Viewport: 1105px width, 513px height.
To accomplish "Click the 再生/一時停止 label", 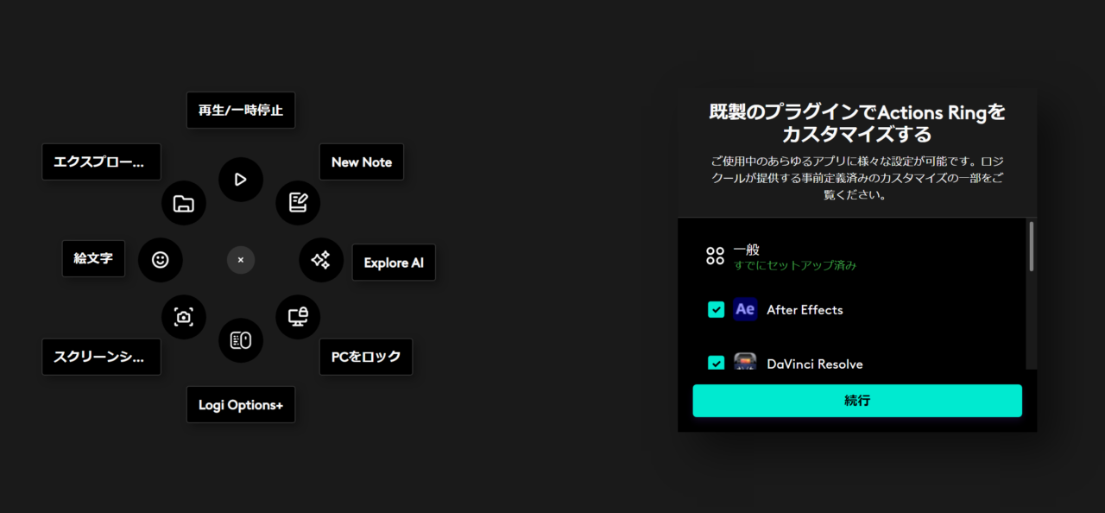I will click(241, 111).
